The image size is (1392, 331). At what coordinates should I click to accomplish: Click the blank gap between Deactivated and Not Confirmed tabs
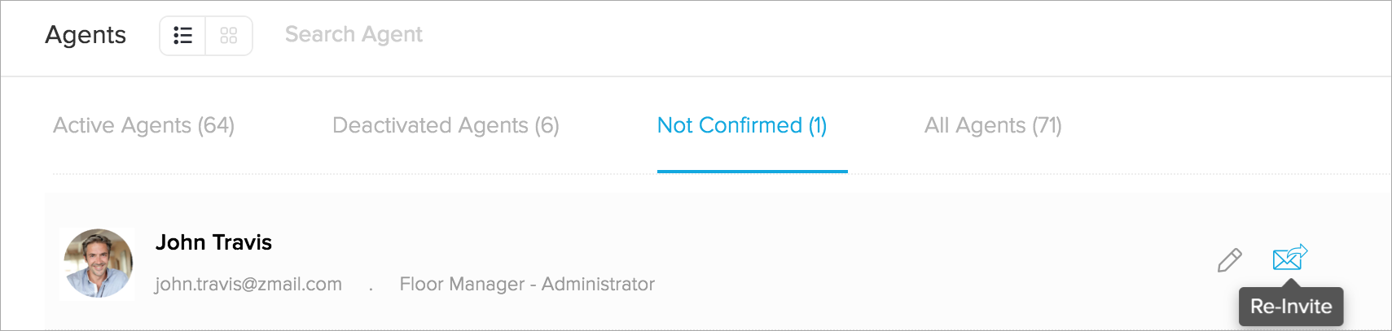pos(608,125)
